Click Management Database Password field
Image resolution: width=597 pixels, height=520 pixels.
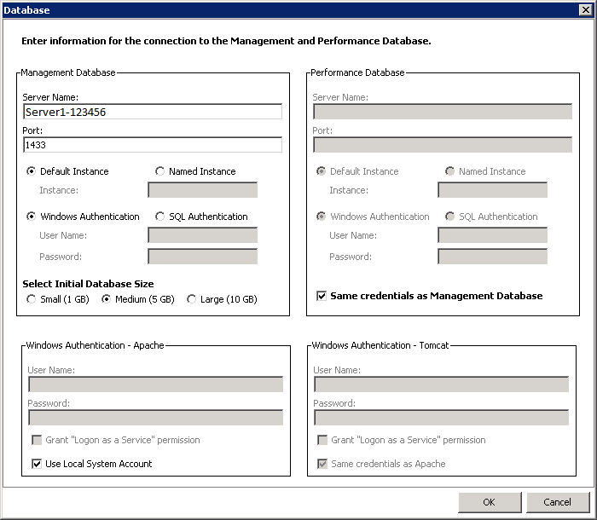(x=202, y=256)
